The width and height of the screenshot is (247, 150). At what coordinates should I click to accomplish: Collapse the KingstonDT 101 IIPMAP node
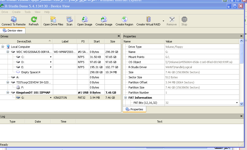(8, 92)
